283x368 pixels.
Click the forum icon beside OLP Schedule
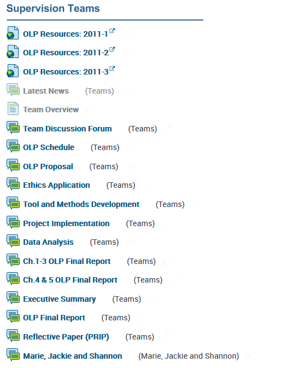point(13,146)
